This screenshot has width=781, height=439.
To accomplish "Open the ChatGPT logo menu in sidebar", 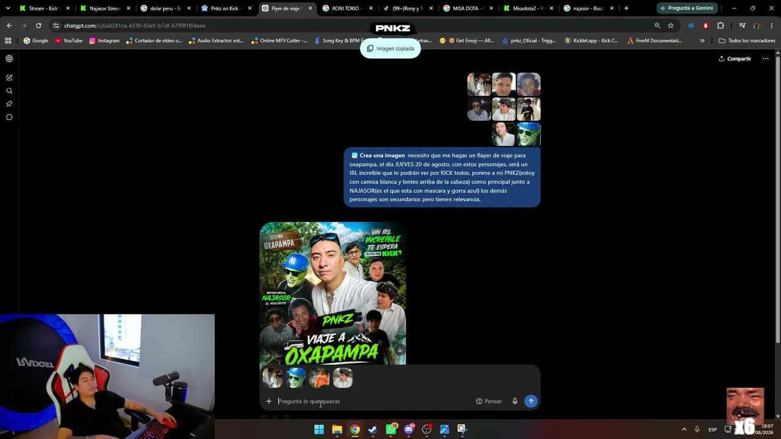I will click(9, 59).
